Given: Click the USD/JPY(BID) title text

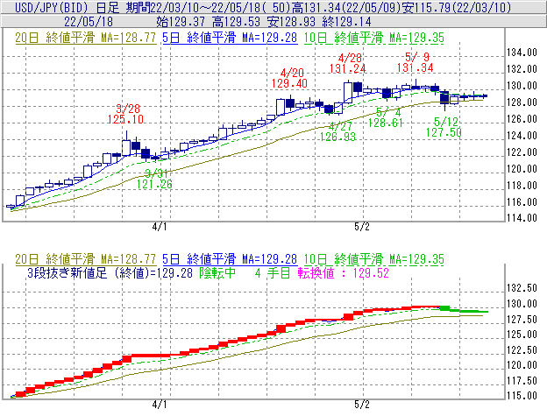Looking at the screenshot, I should click(x=52, y=7).
